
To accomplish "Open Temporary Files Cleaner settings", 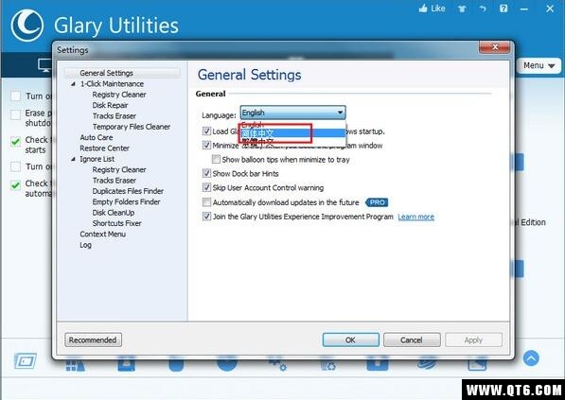I will (x=132, y=127).
